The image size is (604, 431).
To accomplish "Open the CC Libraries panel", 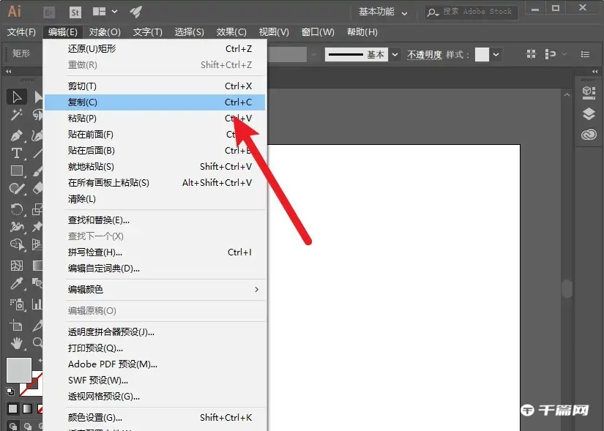I will click(x=589, y=135).
